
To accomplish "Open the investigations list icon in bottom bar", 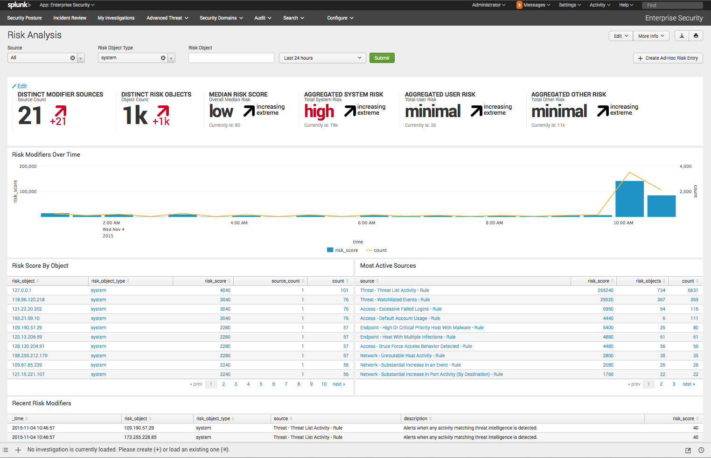I will (5, 450).
